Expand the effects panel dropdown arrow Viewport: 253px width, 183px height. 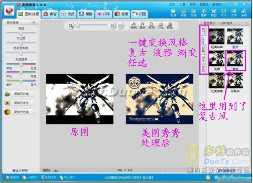(246, 23)
